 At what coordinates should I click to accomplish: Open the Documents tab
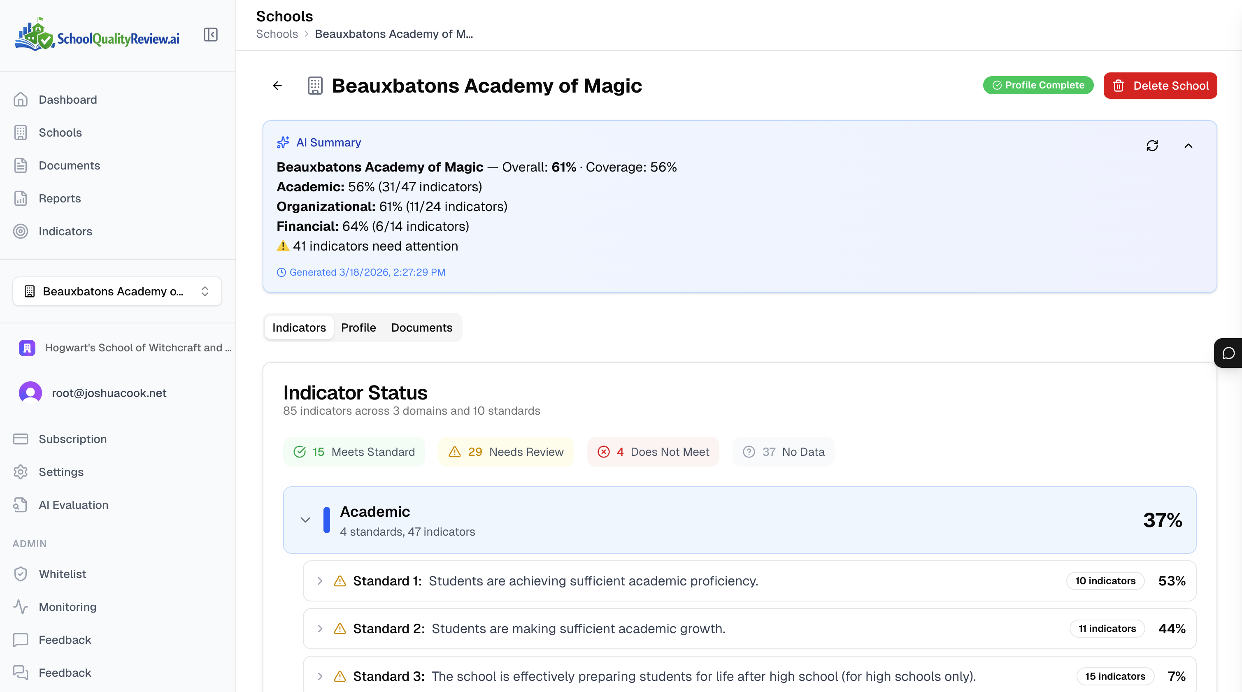(421, 327)
